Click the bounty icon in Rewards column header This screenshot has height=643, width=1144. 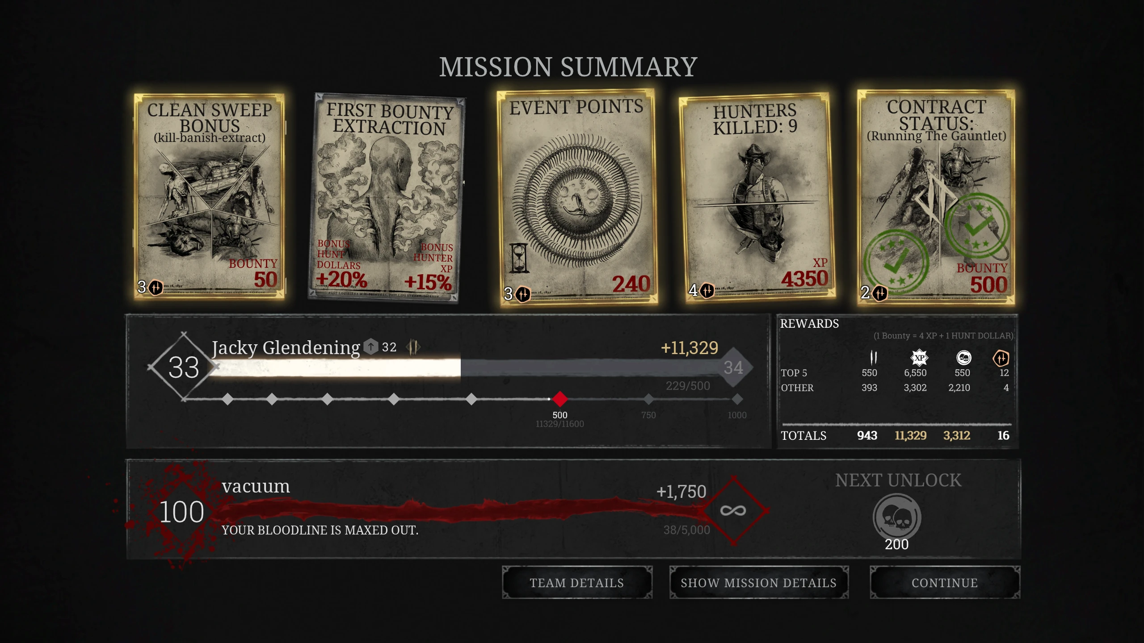pyautogui.click(x=873, y=358)
